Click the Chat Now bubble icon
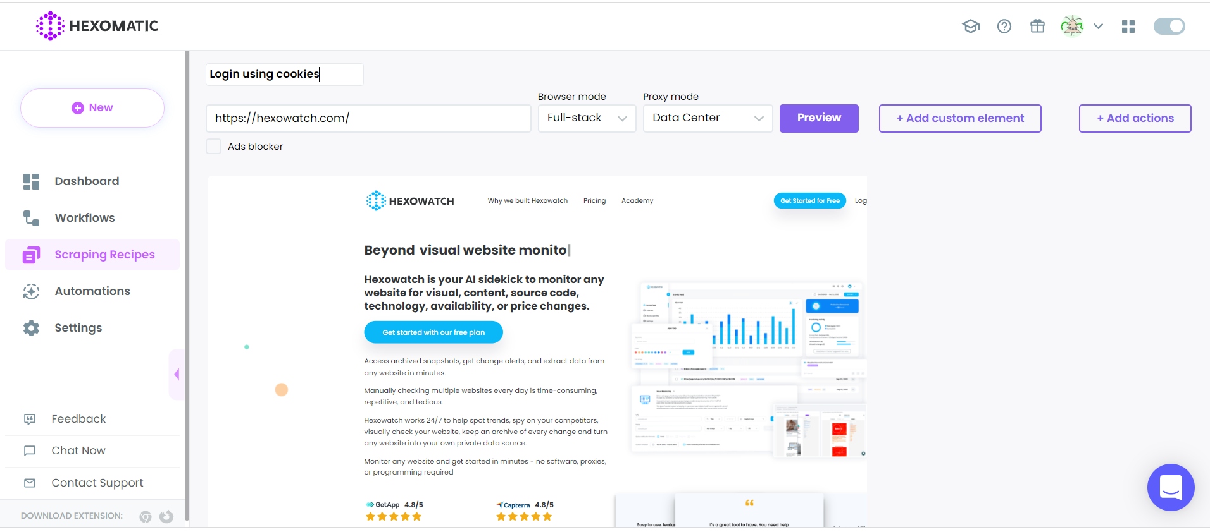The height and width of the screenshot is (532, 1210). pyautogui.click(x=30, y=450)
